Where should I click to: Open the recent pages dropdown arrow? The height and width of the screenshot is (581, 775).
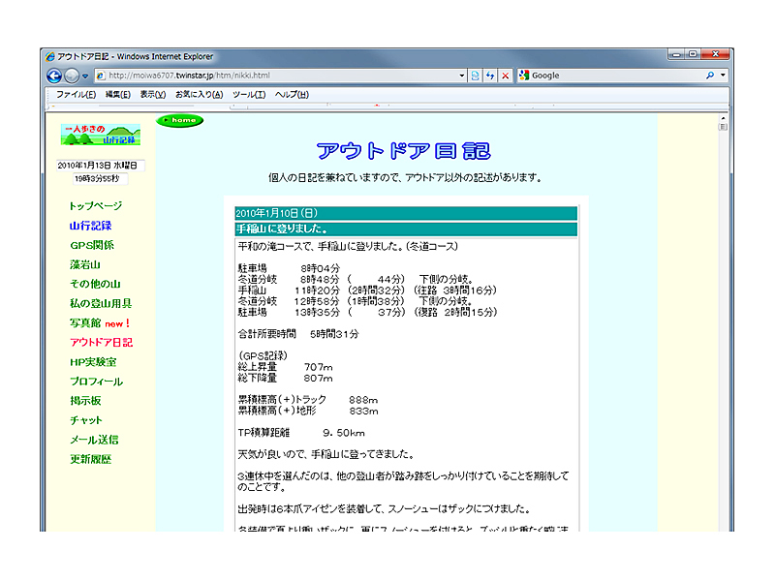coord(86,76)
